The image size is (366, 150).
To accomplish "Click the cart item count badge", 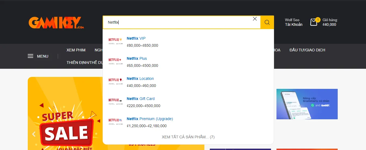I will point(318,20).
